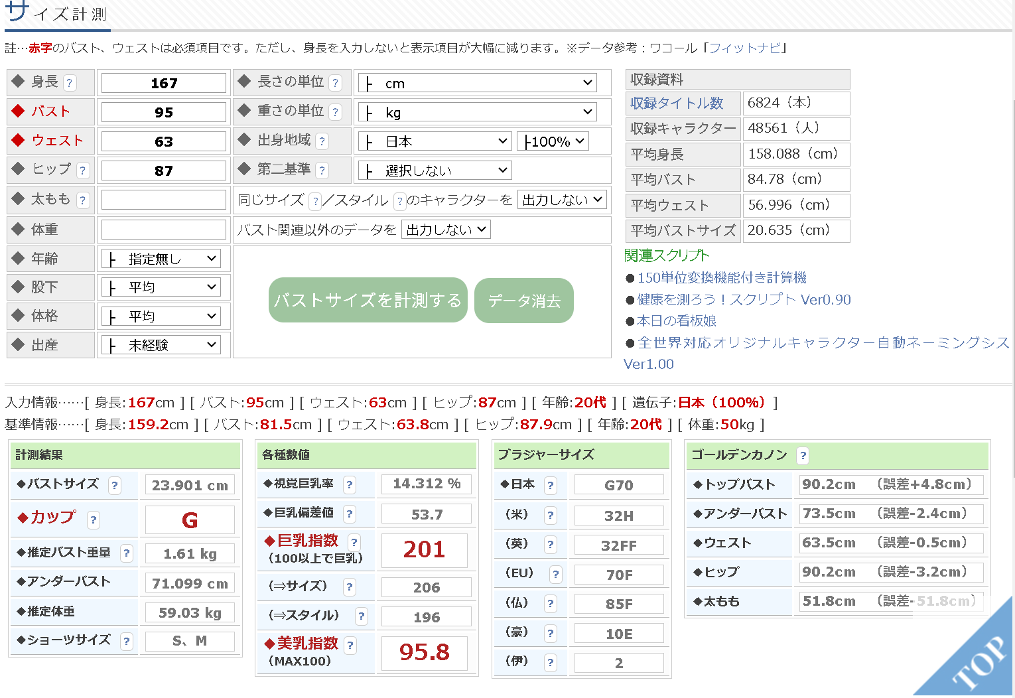Click the empty 太もも input field
The height and width of the screenshot is (698, 1015).
point(164,200)
